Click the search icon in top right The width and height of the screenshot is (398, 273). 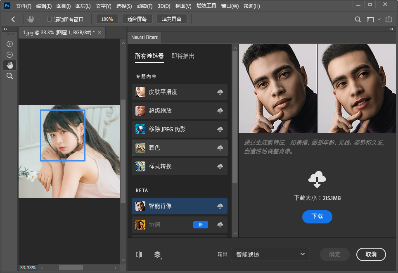click(358, 19)
